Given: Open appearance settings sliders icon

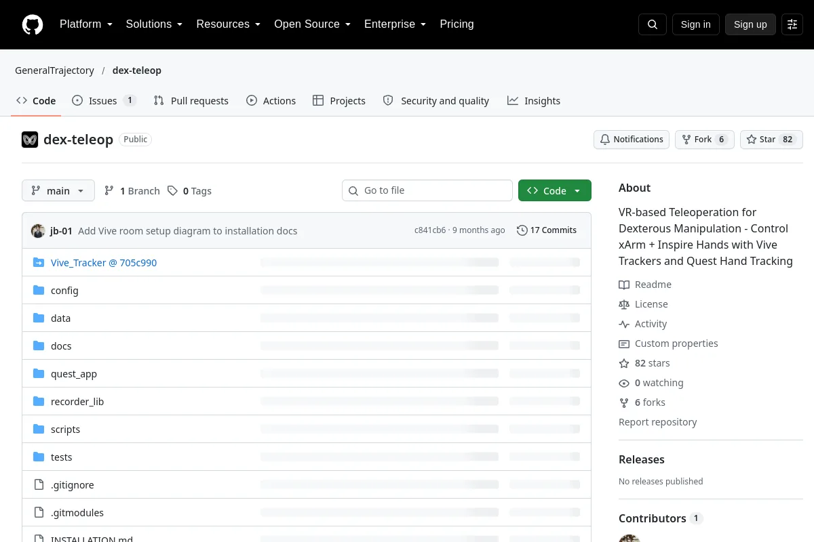Looking at the screenshot, I should 792,24.
